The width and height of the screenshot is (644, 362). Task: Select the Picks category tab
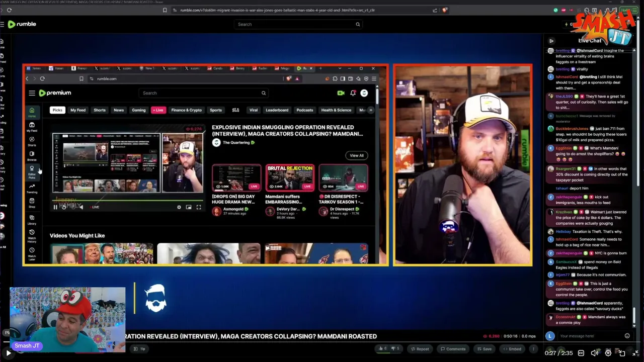57,110
